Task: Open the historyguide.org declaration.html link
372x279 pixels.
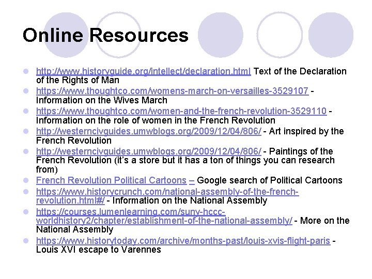Action: [x=143, y=71]
